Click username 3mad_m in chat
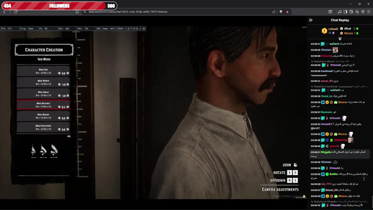 (x=327, y=96)
